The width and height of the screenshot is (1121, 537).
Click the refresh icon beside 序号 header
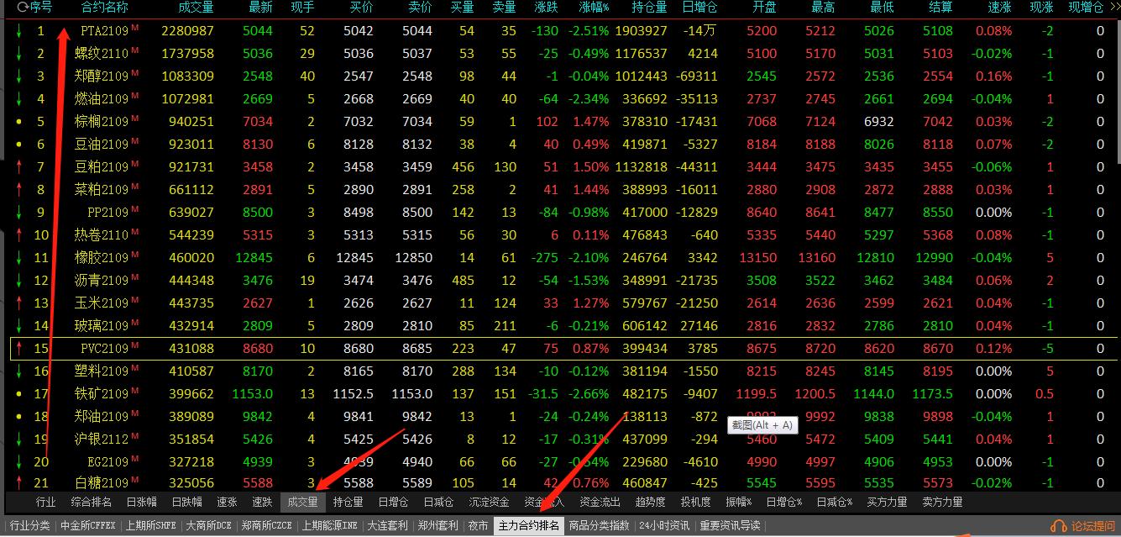coord(23,8)
